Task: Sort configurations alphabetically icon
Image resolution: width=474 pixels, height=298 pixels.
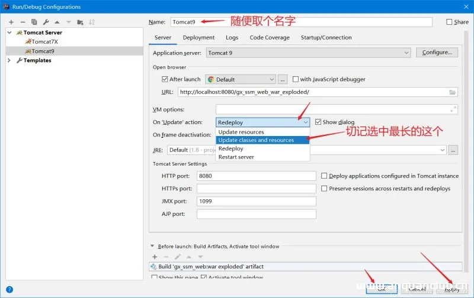Action: [92, 22]
